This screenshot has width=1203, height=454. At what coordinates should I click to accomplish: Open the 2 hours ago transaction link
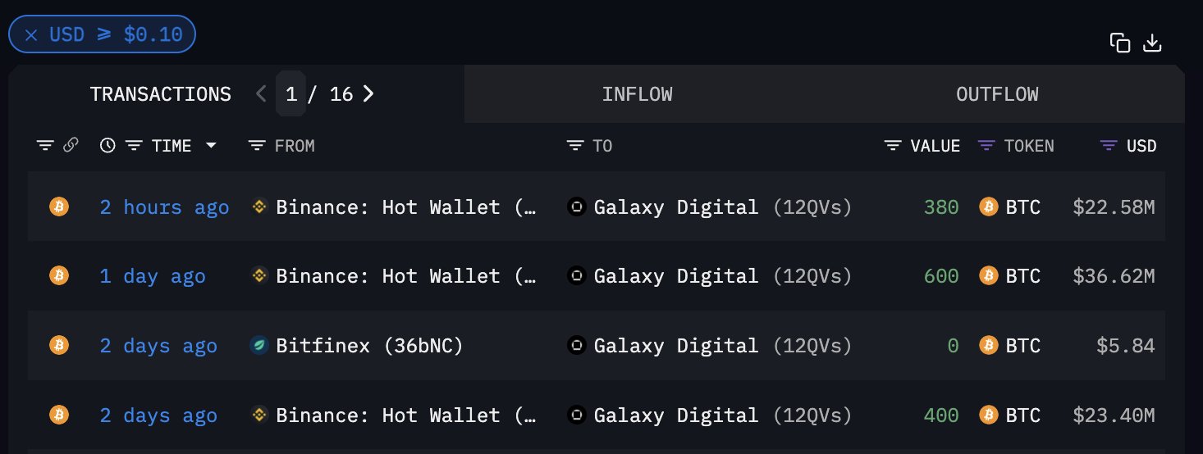click(164, 207)
